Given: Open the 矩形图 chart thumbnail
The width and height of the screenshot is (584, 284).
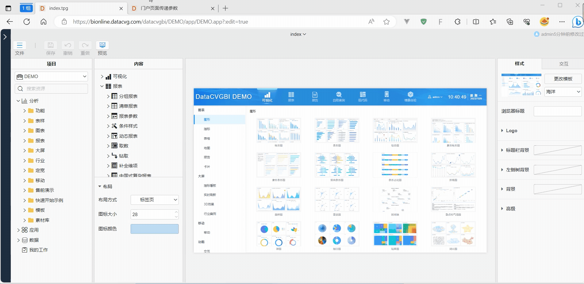Looking at the screenshot, I should coord(395,234).
